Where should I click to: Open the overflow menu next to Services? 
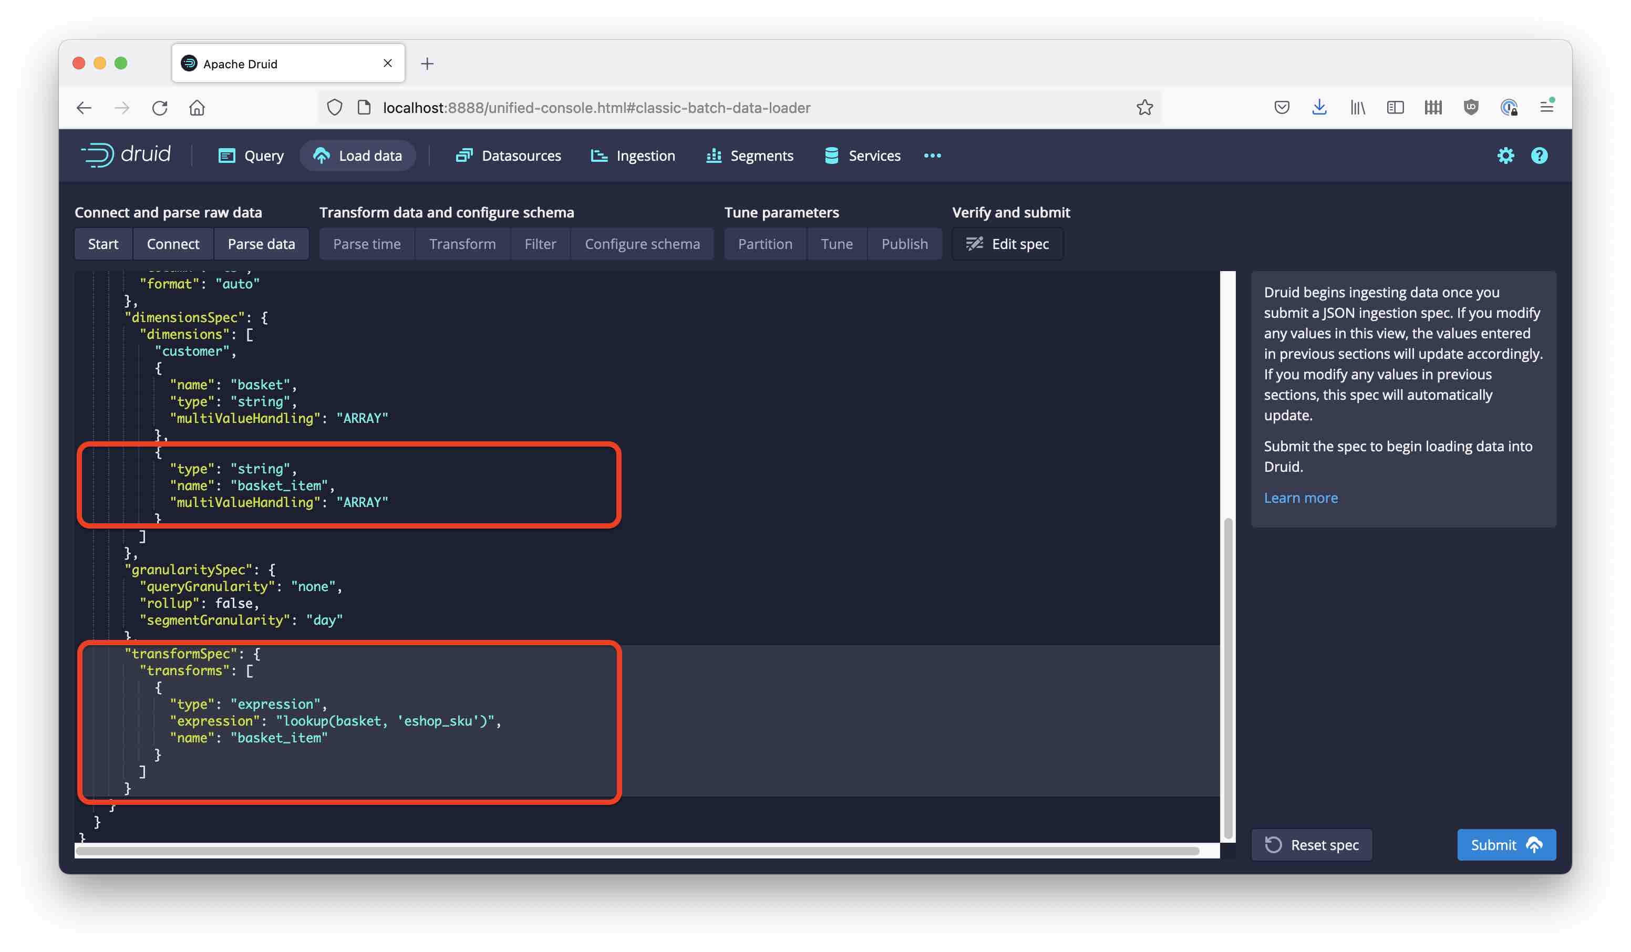(933, 156)
